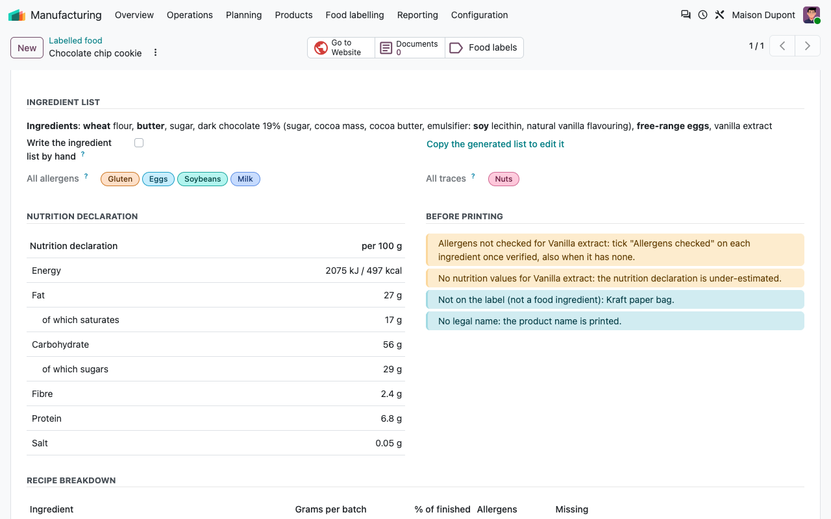Viewport: 831px width, 519px height.
Task: Click the 'Not on the label' Kraft paper bag message
Action: coord(615,300)
